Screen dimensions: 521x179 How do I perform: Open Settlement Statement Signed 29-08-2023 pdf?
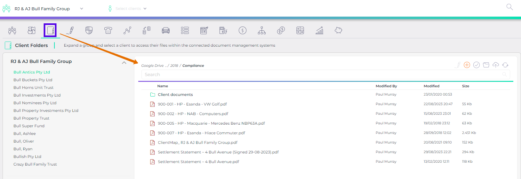coord(218,152)
